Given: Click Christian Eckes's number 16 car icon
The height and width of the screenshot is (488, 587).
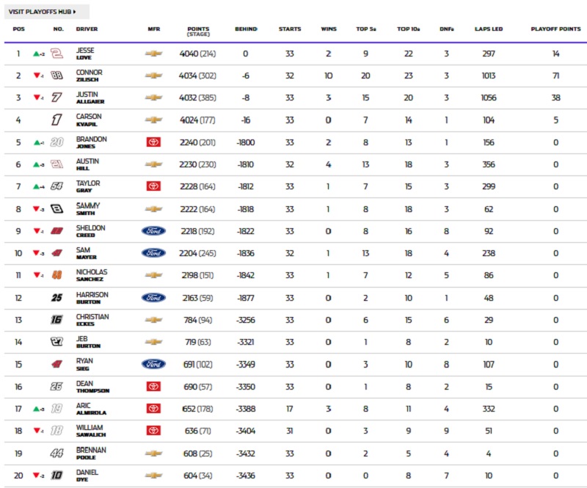Looking at the screenshot, I should pyautogui.click(x=56, y=320).
